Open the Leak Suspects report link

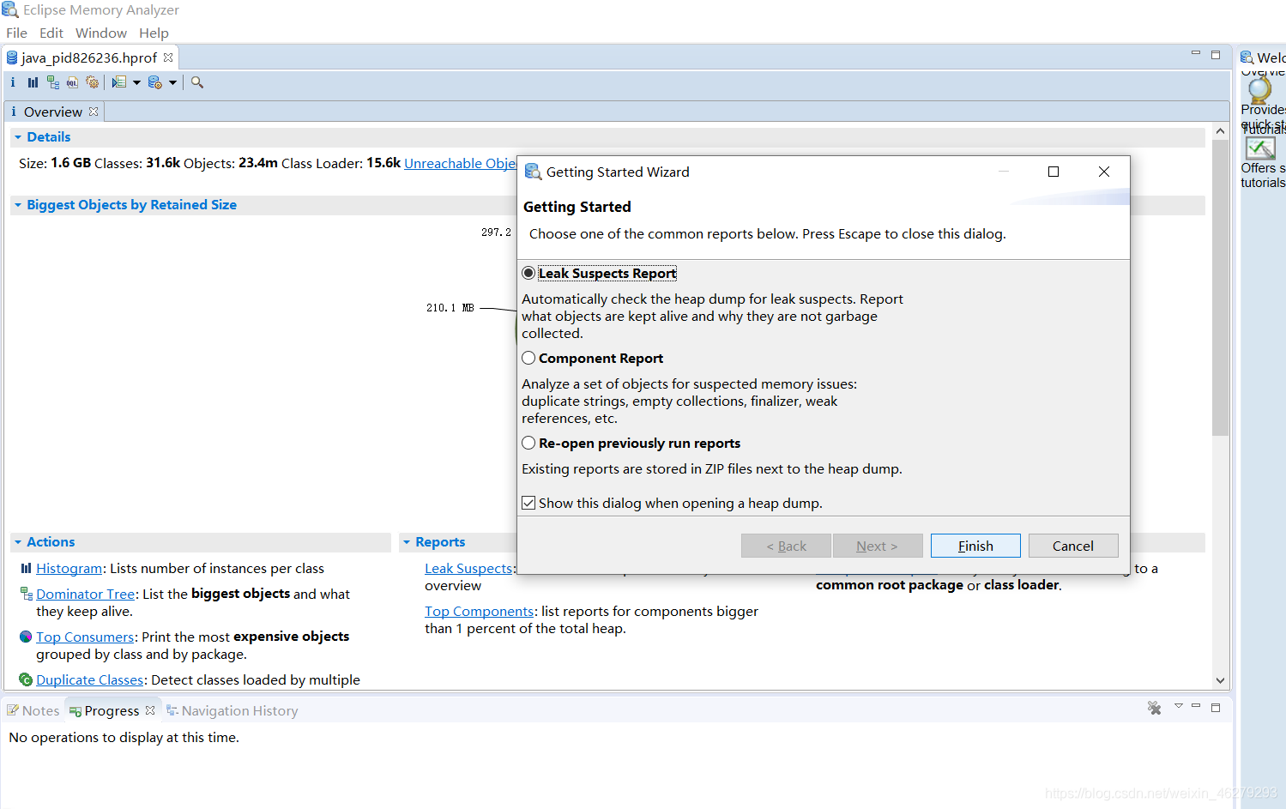click(x=468, y=568)
